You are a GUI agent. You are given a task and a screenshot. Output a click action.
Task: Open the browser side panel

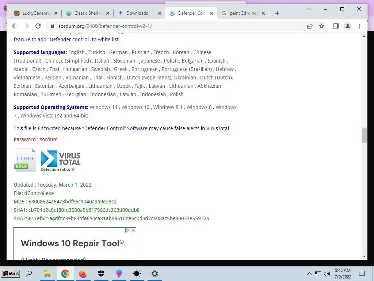(x=336, y=26)
